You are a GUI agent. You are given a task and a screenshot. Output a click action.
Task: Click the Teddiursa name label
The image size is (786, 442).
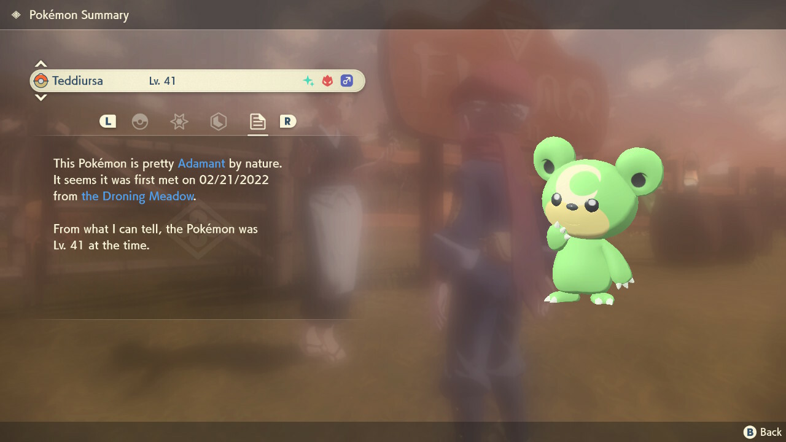click(77, 80)
